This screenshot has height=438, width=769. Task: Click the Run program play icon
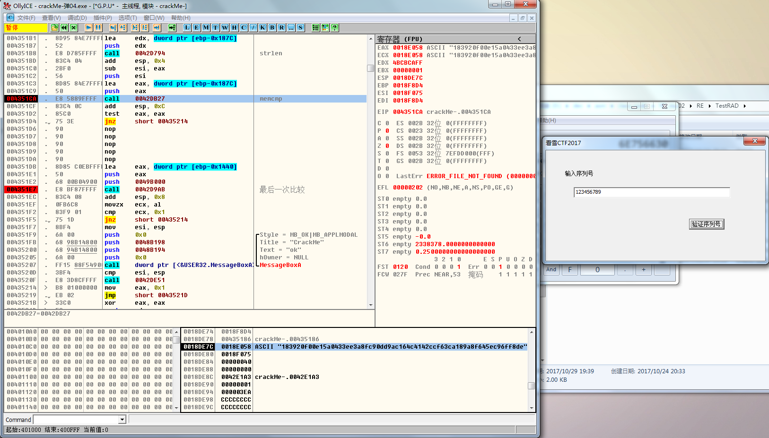click(x=88, y=28)
